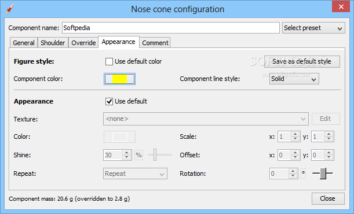Decrease the Scale y spinner value
Image resolution: width=354 pixels, height=214 pixels.
coord(329,139)
